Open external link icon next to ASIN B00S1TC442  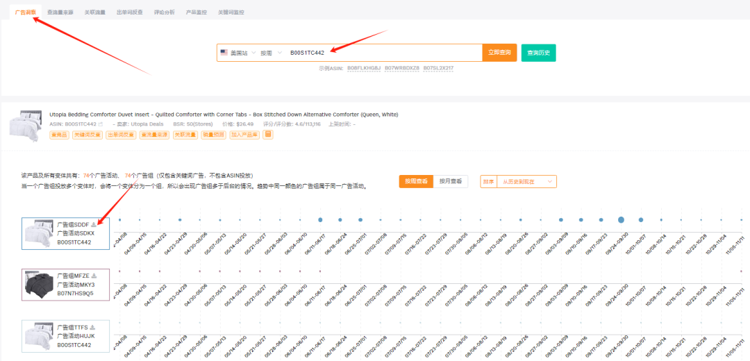tap(101, 124)
